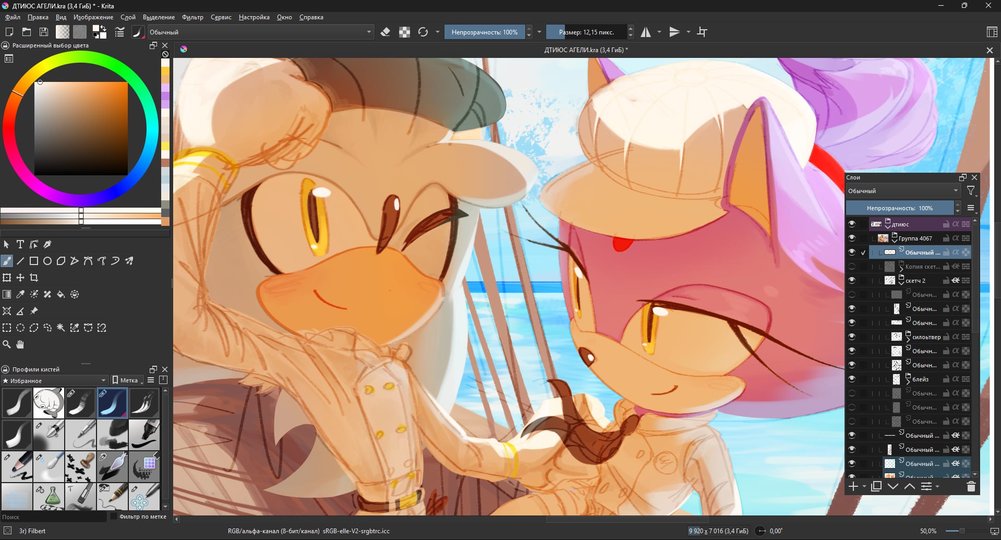Open the Фильтр menu
Image resolution: width=1001 pixels, height=540 pixels.
192,17
